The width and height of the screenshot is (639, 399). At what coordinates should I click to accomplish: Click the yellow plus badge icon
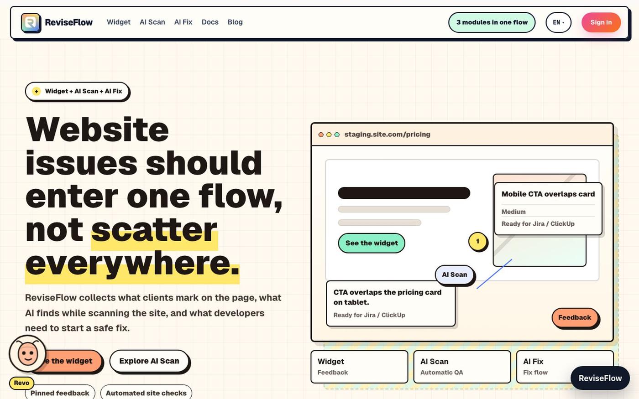pyautogui.click(x=36, y=91)
